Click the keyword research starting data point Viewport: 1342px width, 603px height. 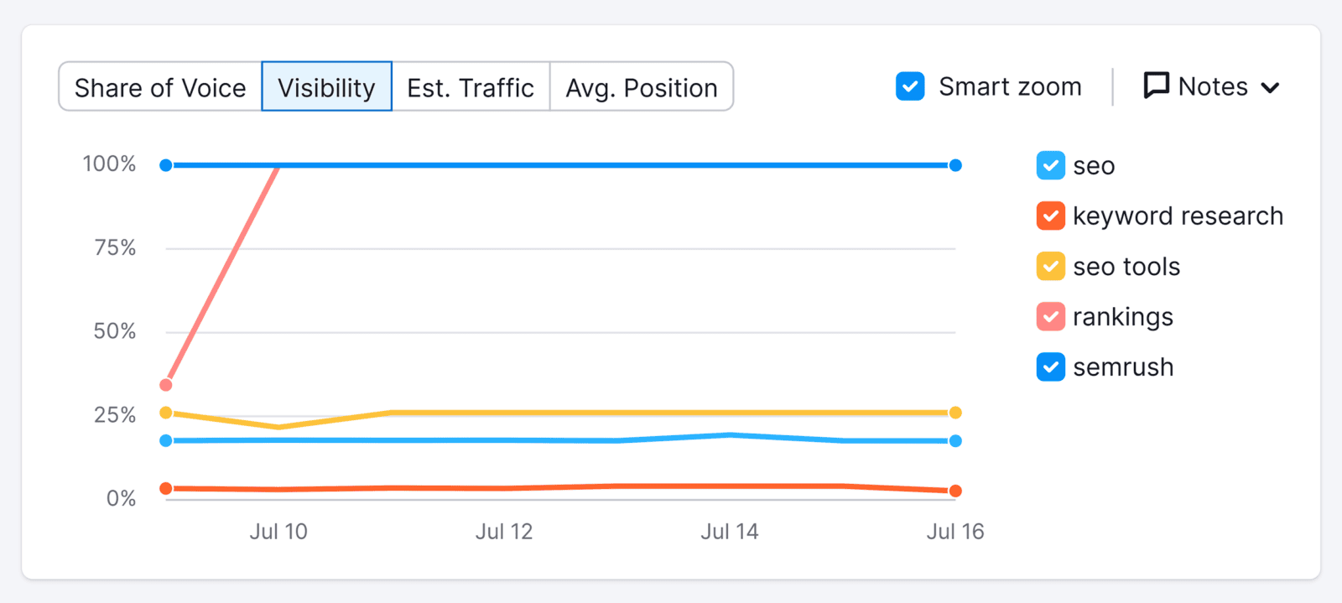coord(164,487)
